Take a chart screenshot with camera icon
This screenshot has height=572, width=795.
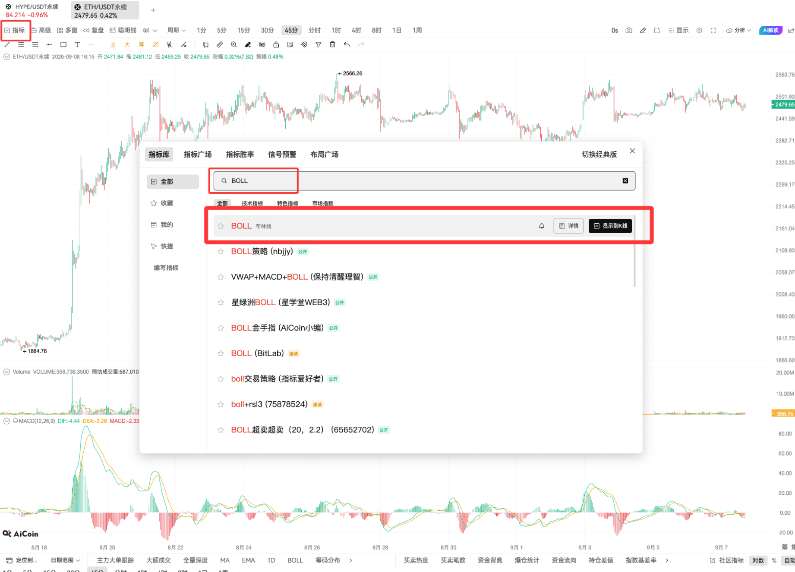coord(629,30)
